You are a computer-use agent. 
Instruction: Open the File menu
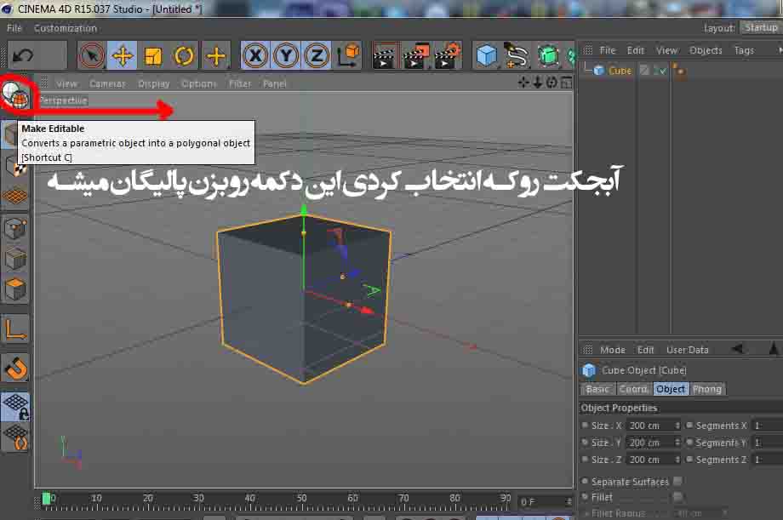pyautogui.click(x=14, y=28)
